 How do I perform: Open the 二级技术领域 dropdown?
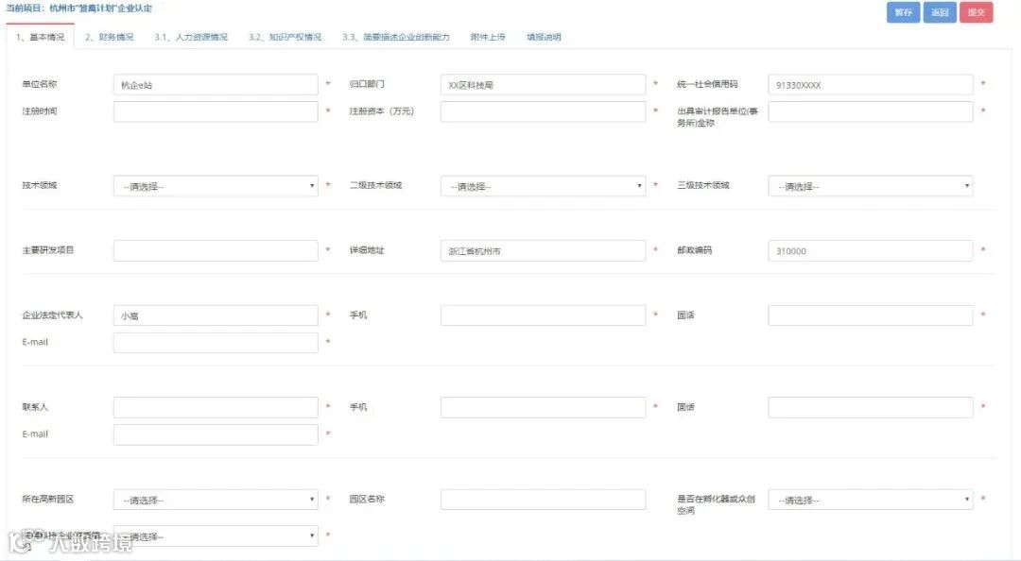[543, 186]
